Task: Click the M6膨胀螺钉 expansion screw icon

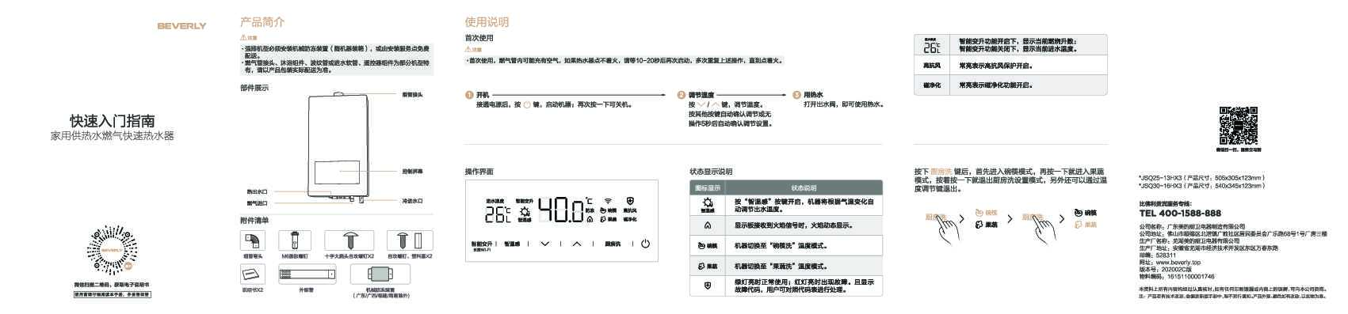Action: [295, 240]
